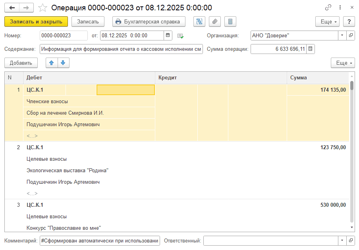Print Бухгалтерская справка
The image size is (359, 250).
[x=149, y=21]
